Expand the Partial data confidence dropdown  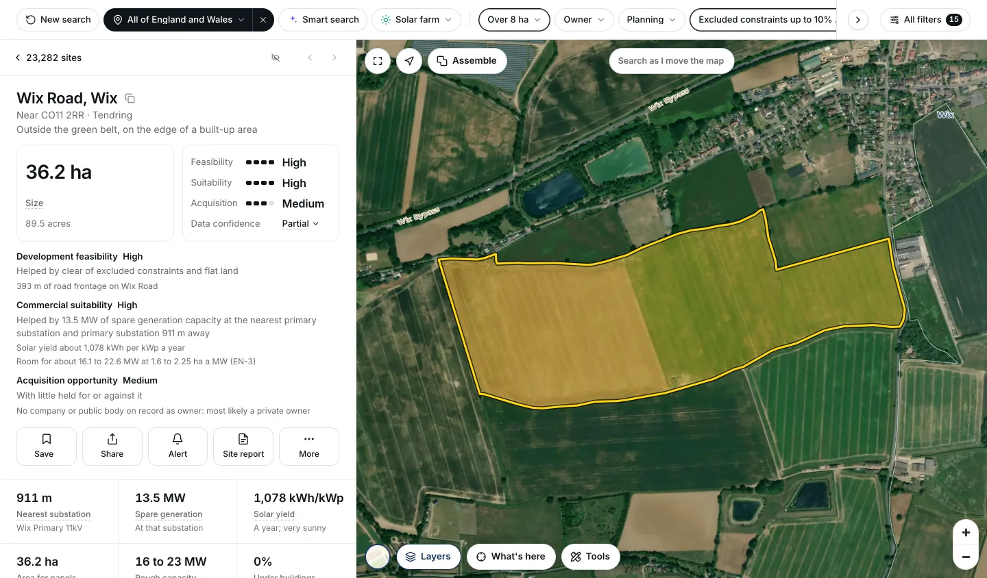[300, 224]
